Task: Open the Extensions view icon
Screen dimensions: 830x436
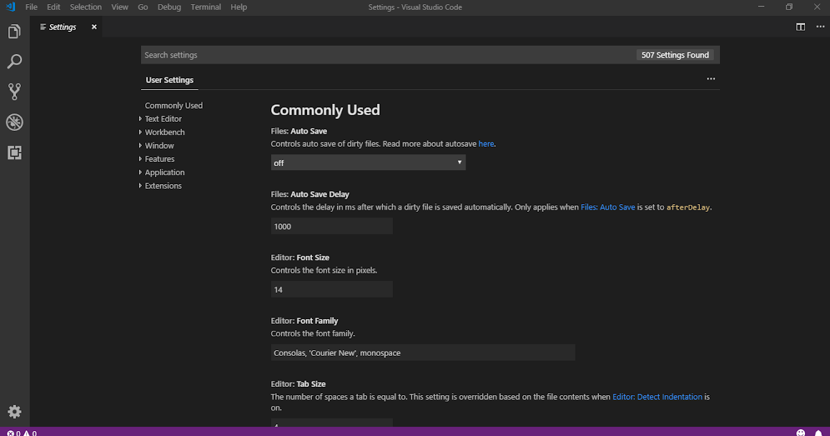Action: [15, 152]
